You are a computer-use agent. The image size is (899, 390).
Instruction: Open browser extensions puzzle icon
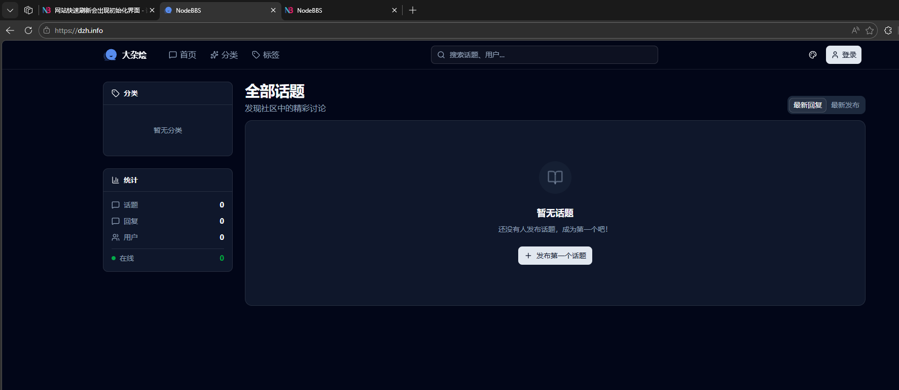[x=888, y=30]
